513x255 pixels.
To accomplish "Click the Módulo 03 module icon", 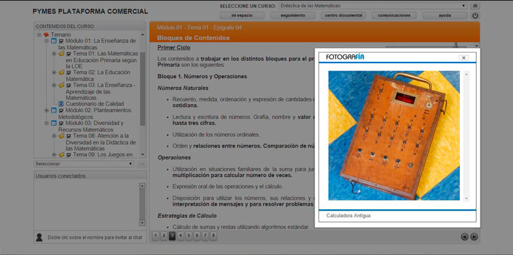I will point(54,123).
